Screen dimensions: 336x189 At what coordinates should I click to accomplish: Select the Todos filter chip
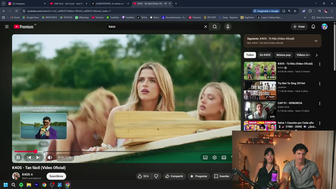pos(250,55)
